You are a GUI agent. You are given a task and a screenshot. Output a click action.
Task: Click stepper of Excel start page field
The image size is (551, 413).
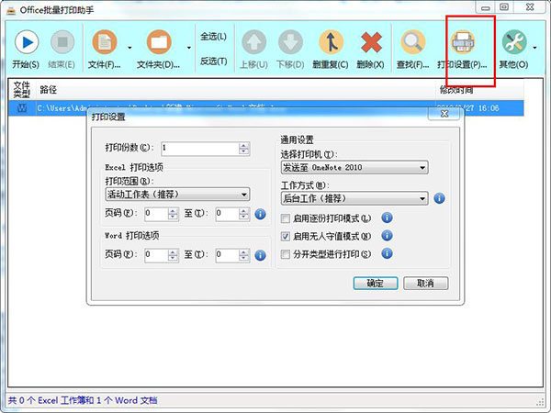point(173,214)
